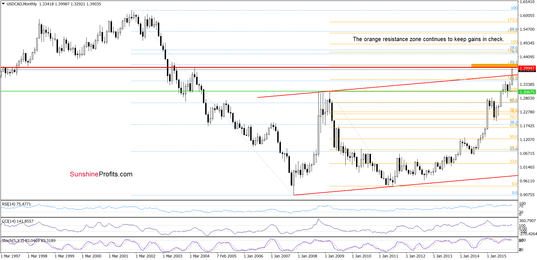The image size is (537, 260).
Task: Click the 1.12070 price axis value
Action: 527,140
